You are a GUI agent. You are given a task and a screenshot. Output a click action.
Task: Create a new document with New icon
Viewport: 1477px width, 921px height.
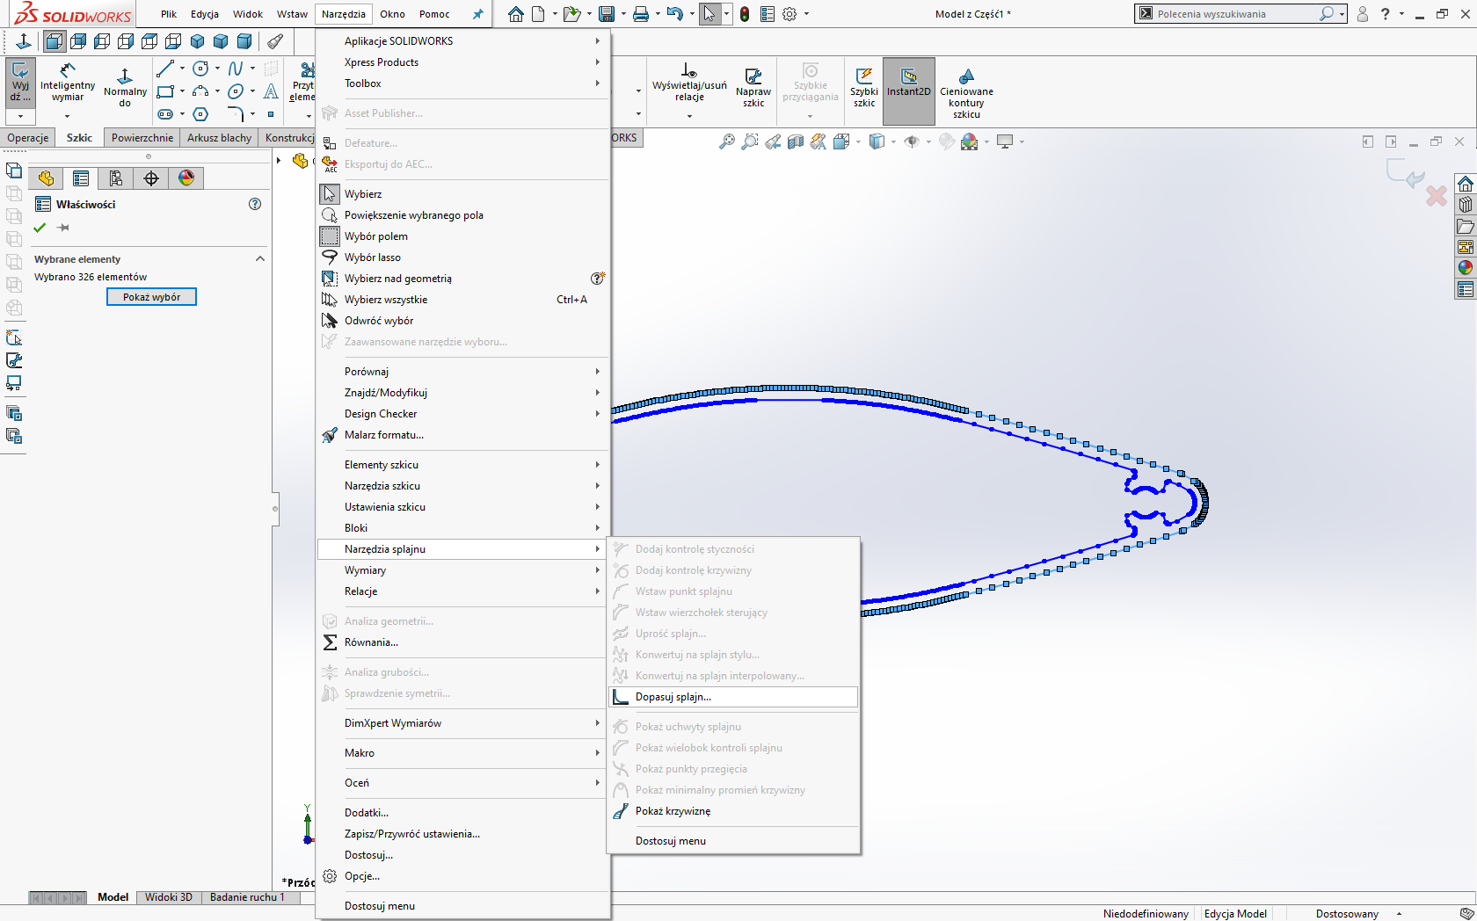click(x=538, y=14)
